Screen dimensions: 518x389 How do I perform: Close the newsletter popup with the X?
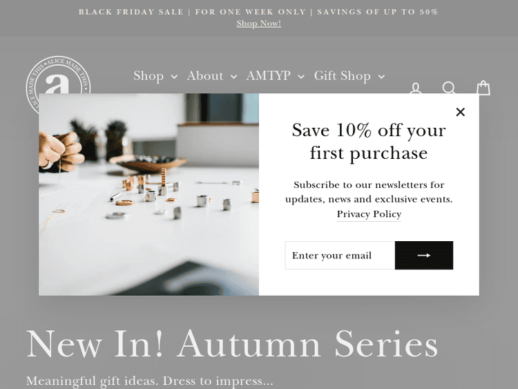460,112
